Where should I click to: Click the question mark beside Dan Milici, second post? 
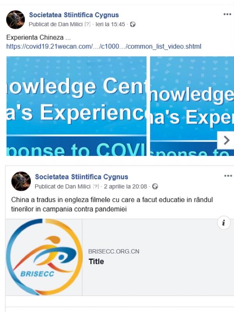[x=96, y=186]
